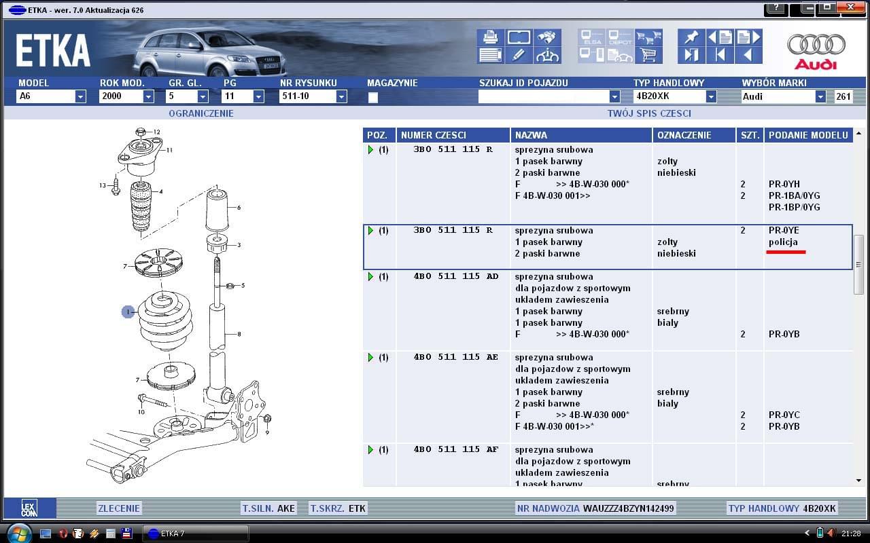Click the OZNACZENIE column header
The image size is (870, 543).
pyautogui.click(x=695, y=135)
